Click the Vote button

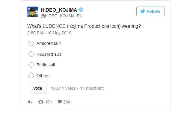click(x=38, y=88)
